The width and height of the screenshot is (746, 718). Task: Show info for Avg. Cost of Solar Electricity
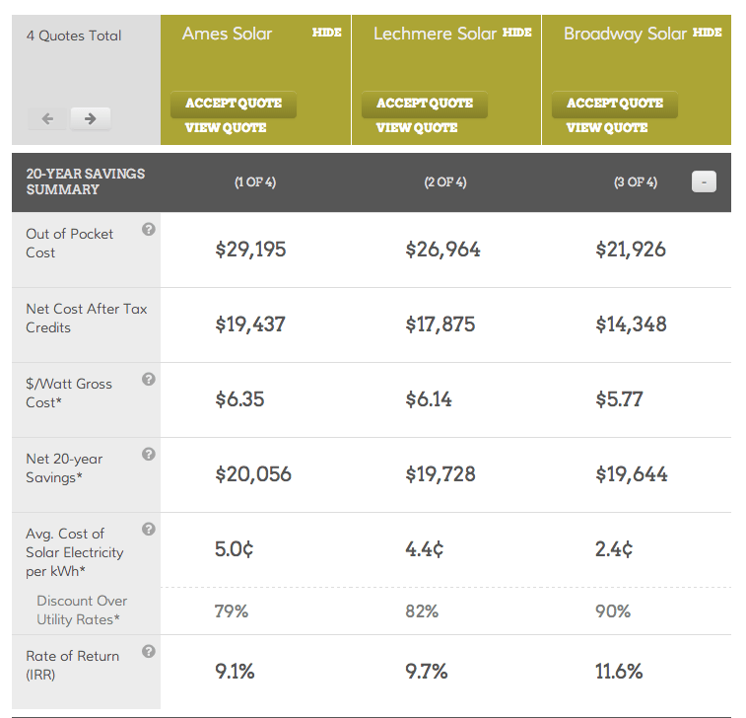[x=149, y=530]
